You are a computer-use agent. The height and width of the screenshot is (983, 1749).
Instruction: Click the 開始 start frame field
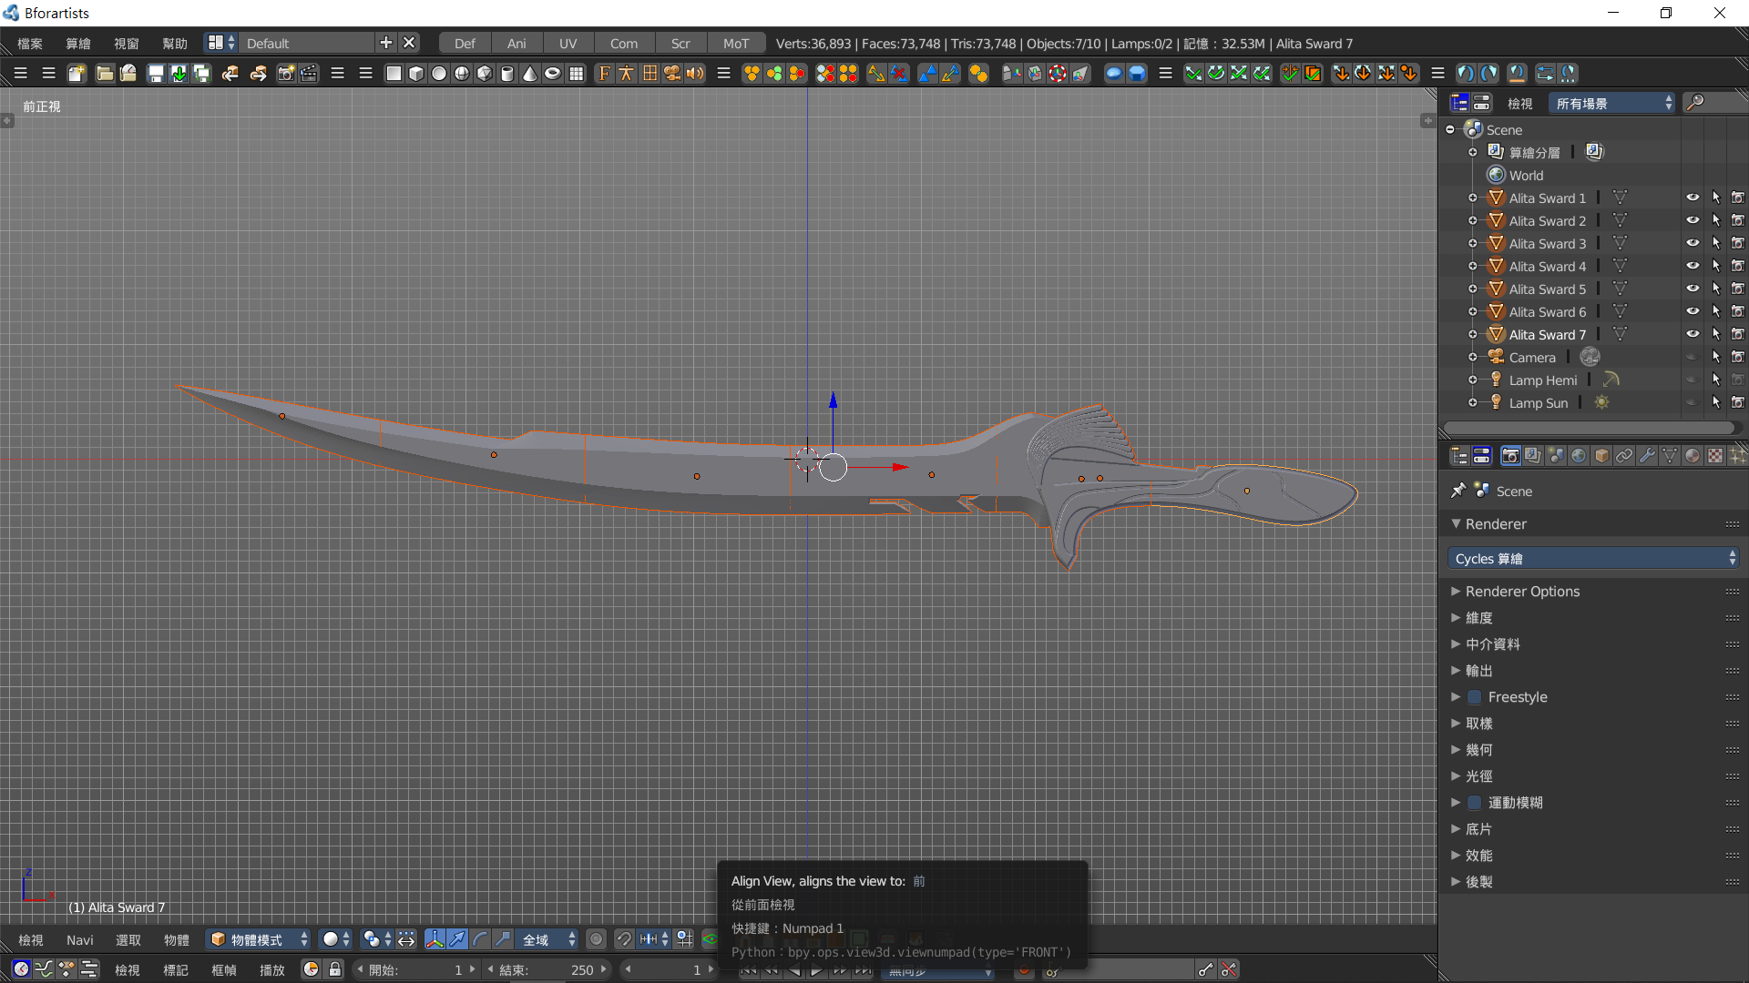417,969
